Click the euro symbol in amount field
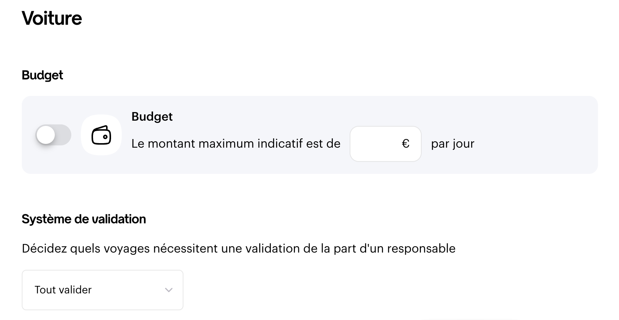Image resolution: width=619 pixels, height=320 pixels. 406,144
